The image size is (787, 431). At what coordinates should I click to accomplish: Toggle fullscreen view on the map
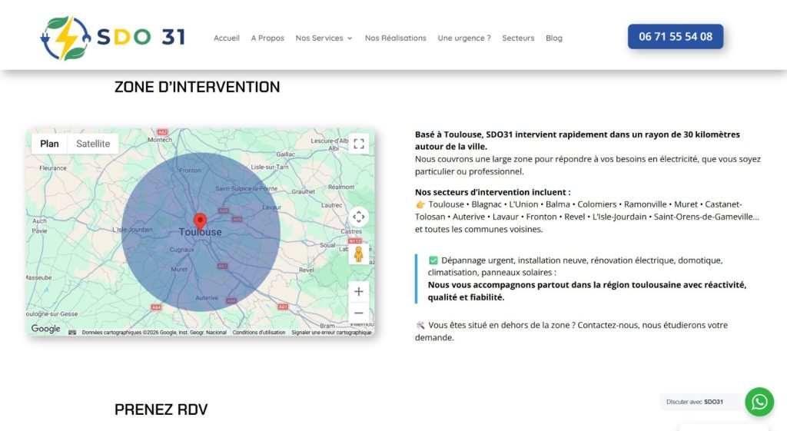pos(358,144)
